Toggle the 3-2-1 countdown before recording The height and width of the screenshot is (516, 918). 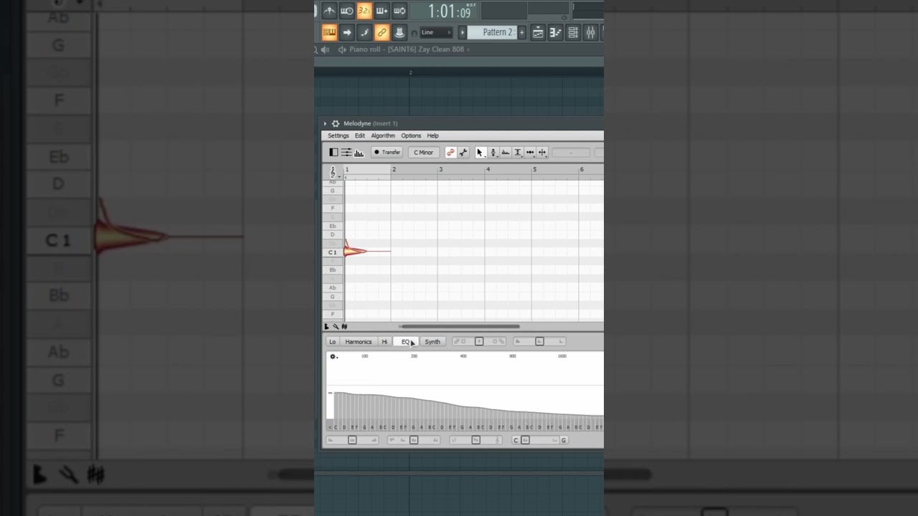(364, 10)
